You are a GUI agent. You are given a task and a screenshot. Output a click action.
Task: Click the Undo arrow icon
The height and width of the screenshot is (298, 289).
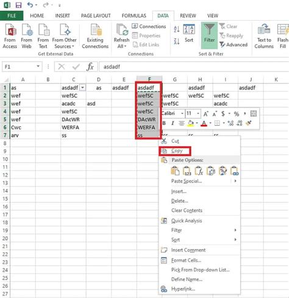click(30, 5)
